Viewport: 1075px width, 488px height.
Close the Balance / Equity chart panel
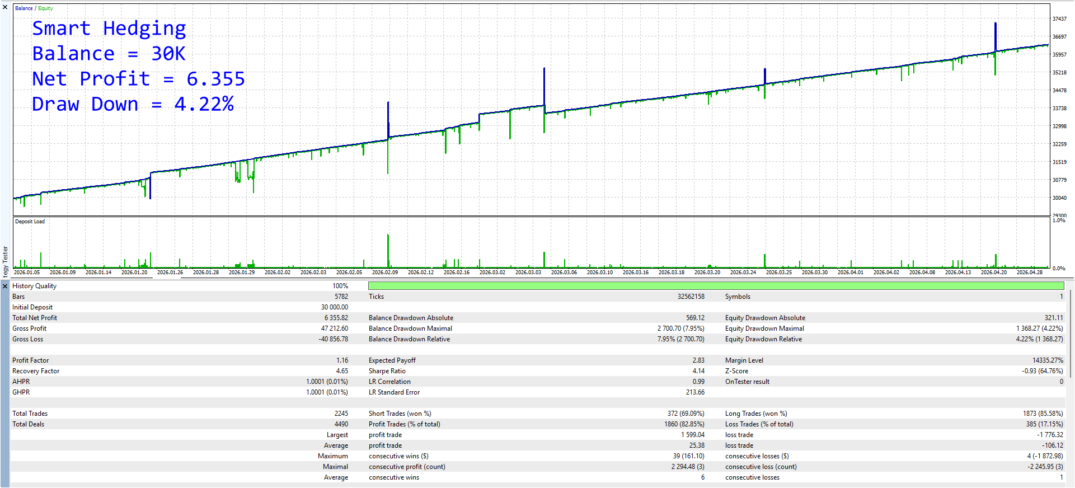5,7
